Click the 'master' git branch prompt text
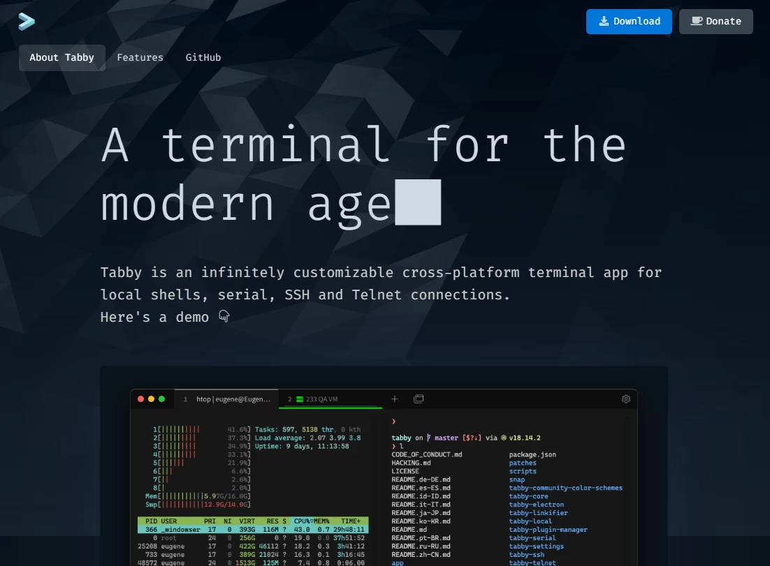Viewport: 770px width, 566px height. tap(446, 438)
